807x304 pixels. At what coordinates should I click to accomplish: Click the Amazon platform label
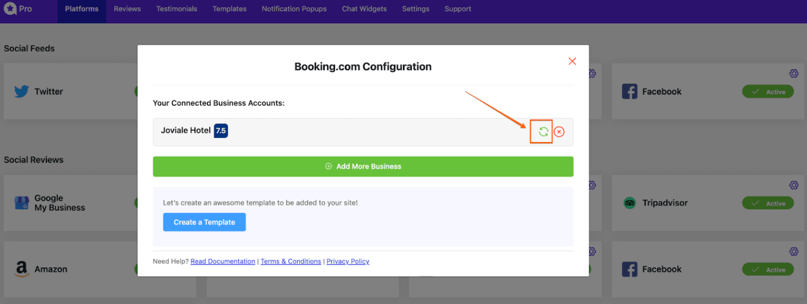[x=51, y=269]
